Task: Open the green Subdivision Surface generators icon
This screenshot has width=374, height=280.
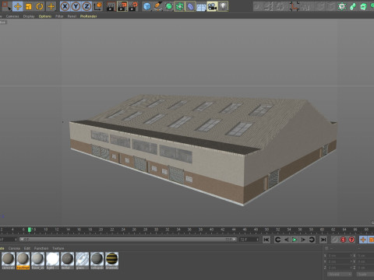Action: click(x=169, y=6)
